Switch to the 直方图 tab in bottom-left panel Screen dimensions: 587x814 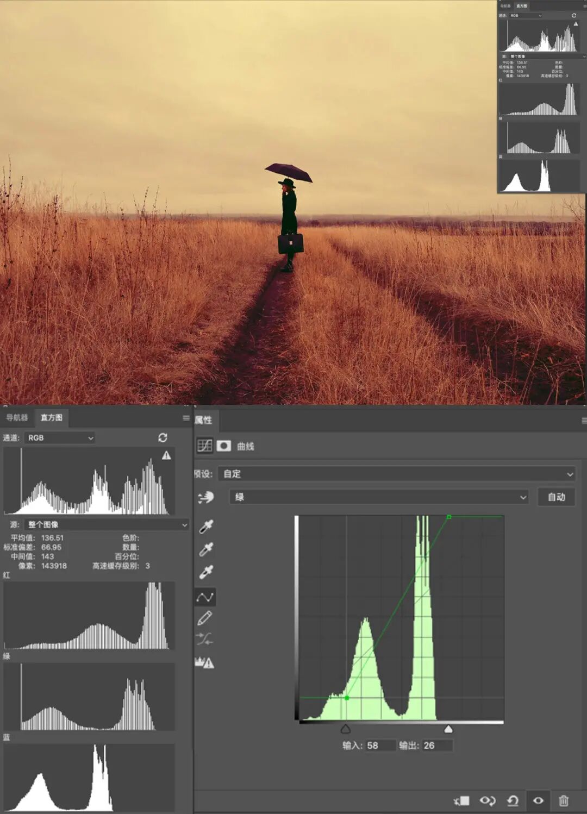51,417
